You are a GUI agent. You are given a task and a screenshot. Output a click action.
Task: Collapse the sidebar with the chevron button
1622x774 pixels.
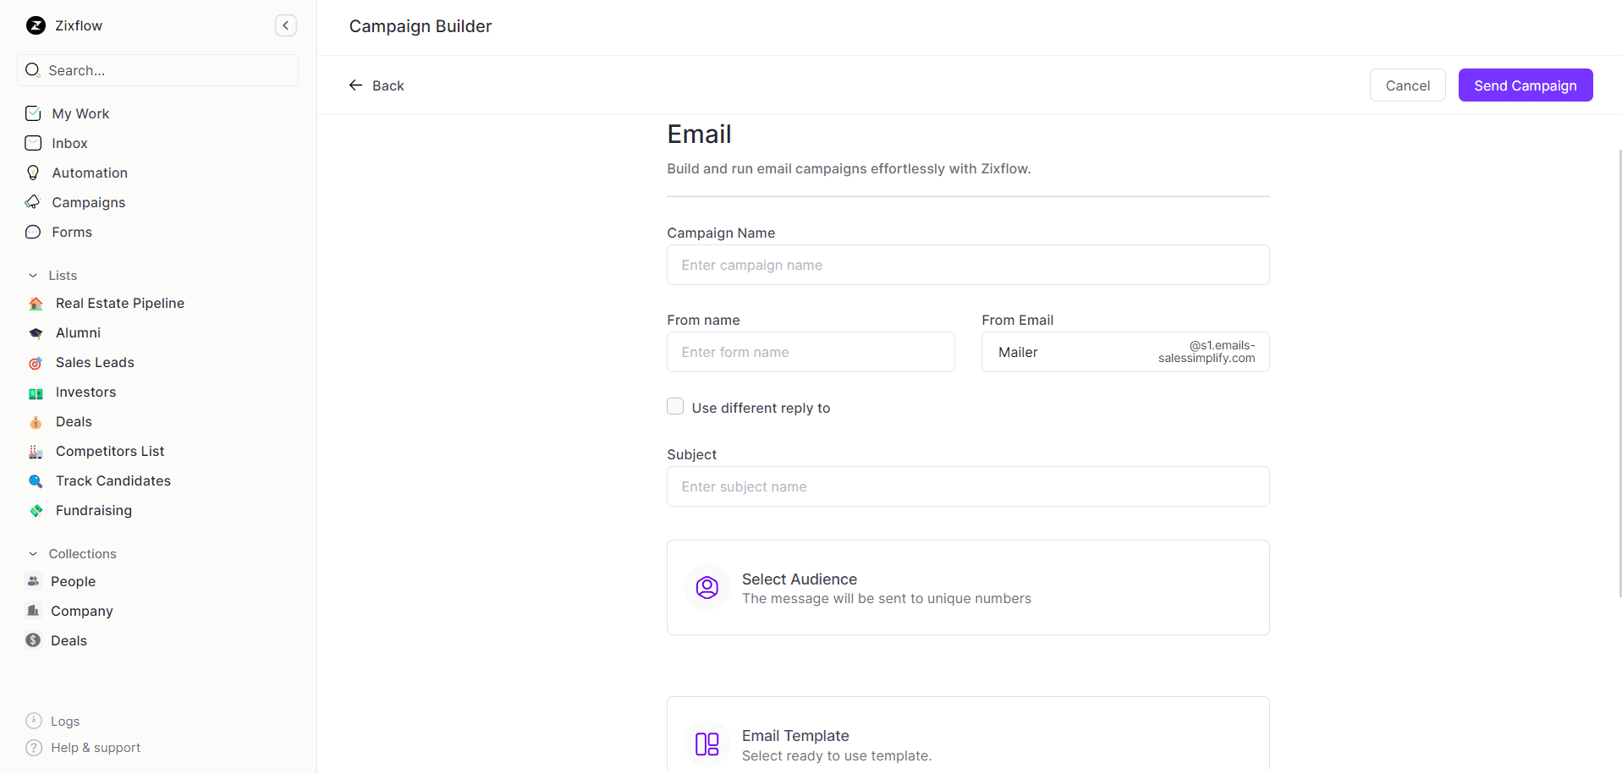(x=285, y=25)
